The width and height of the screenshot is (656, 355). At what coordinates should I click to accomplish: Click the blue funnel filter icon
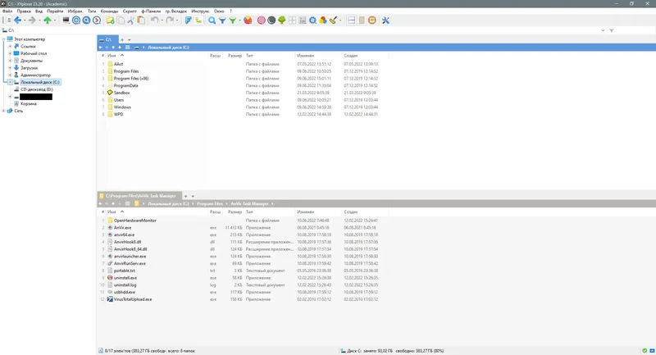[x=222, y=20]
